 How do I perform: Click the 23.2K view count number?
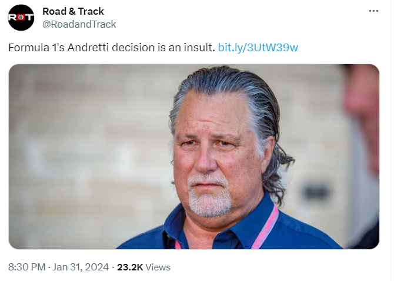point(130,267)
